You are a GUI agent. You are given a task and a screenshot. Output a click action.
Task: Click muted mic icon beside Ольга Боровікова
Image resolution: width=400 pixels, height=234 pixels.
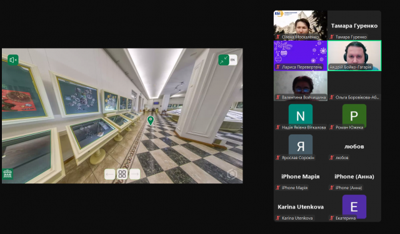point(332,97)
